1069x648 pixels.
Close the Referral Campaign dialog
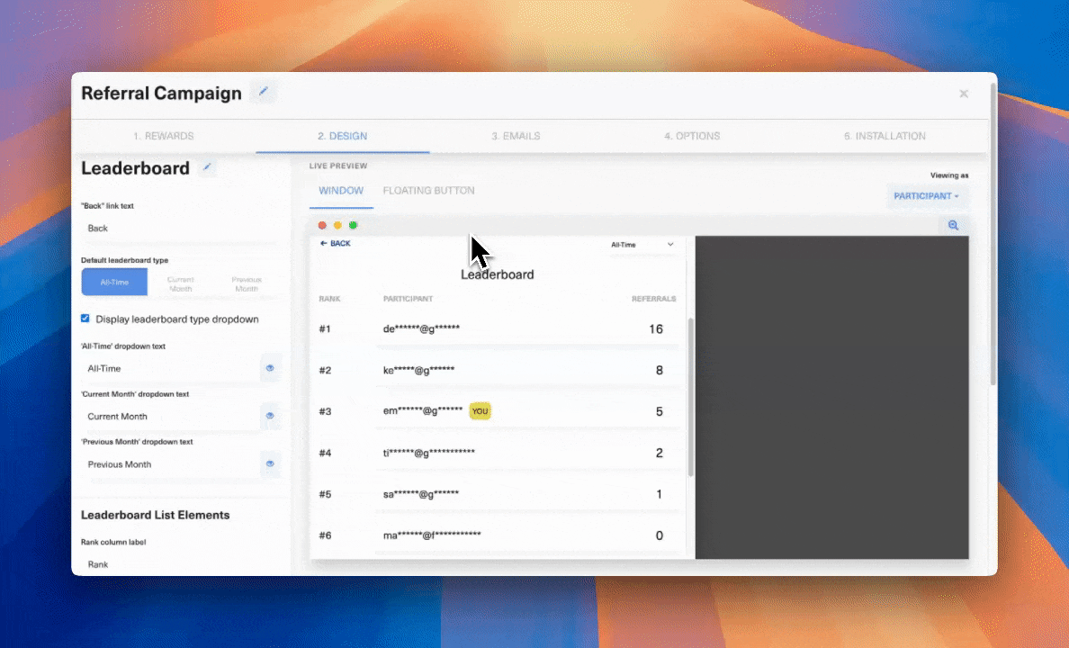point(963,94)
